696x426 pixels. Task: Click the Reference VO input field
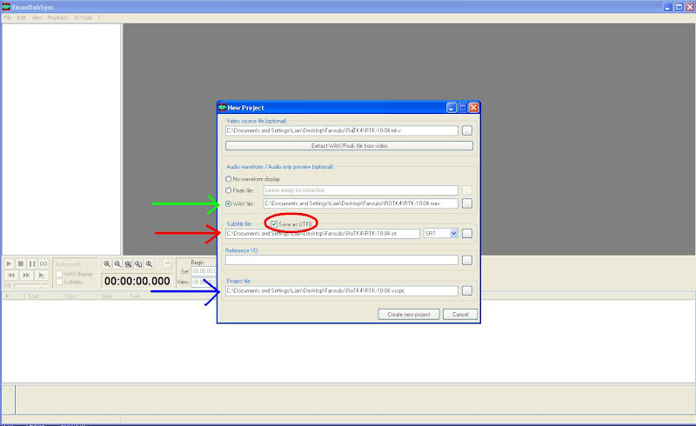click(341, 261)
